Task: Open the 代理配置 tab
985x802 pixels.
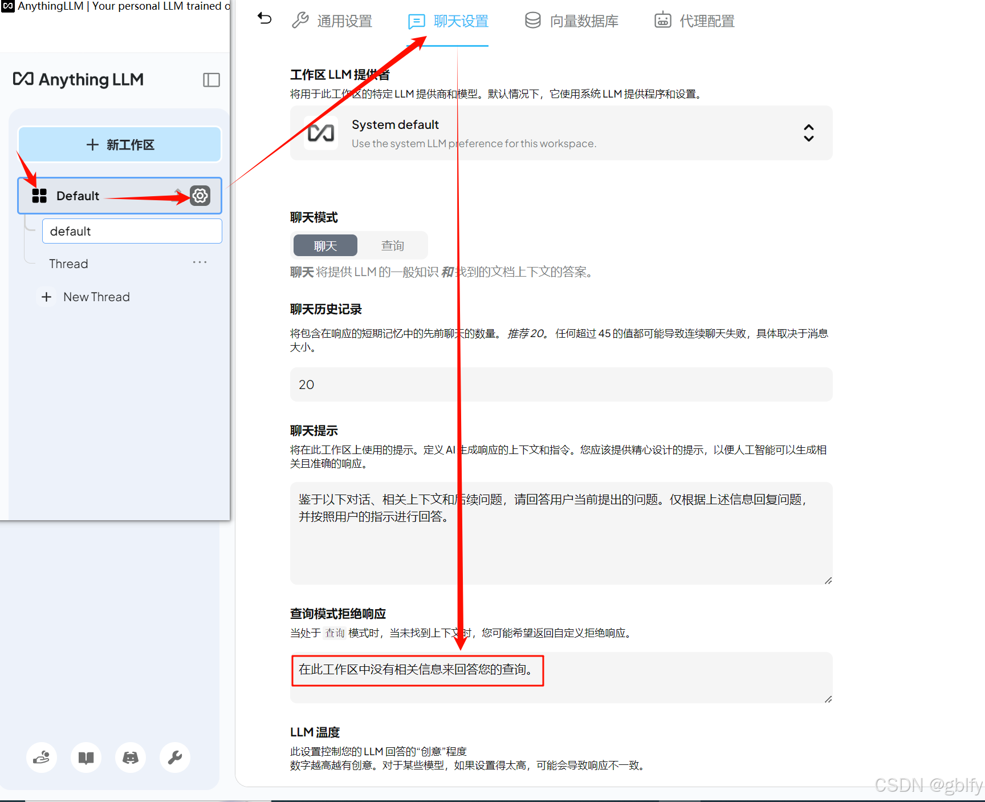Action: click(x=695, y=21)
